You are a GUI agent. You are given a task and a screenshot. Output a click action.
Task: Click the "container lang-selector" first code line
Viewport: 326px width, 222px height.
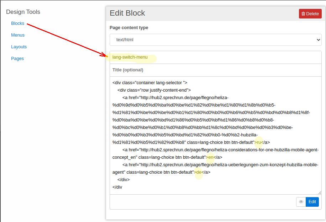pos(149,83)
